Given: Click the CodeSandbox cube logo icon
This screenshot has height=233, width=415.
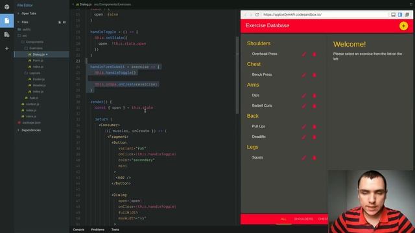Looking at the screenshot, I should (6, 6).
